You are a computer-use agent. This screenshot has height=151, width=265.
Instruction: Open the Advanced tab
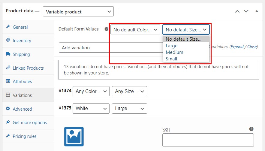pos(28,109)
